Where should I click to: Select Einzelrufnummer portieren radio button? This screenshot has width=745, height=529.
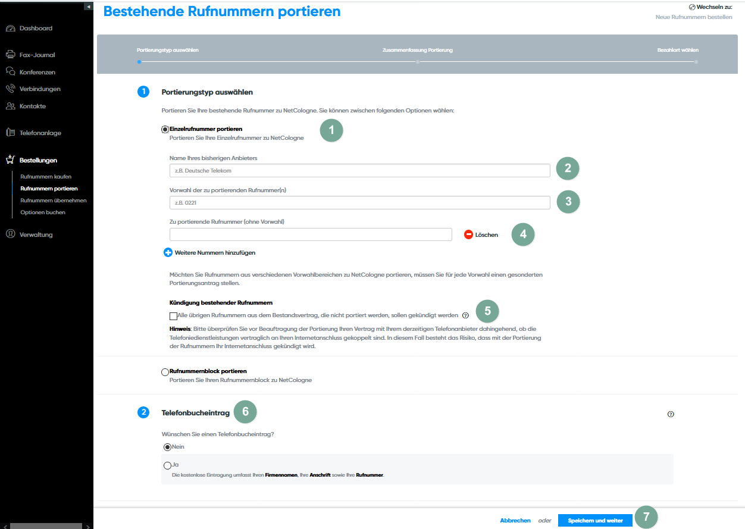165,129
